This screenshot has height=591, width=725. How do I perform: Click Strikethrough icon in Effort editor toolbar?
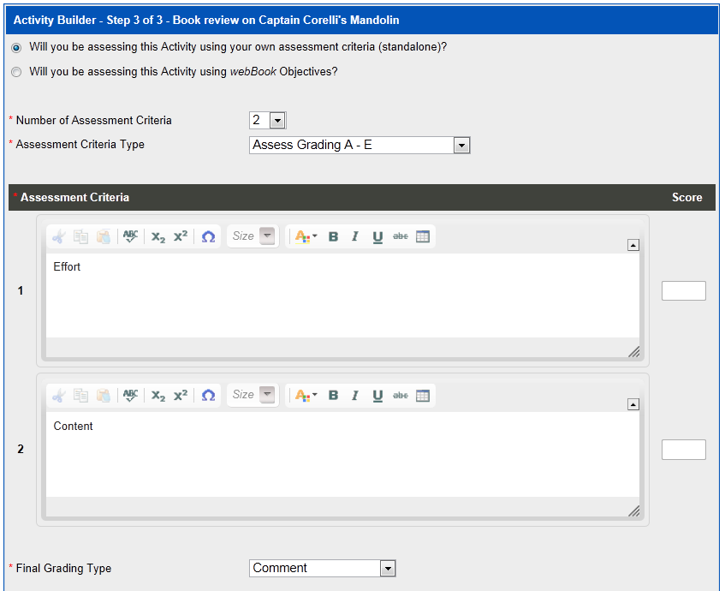[400, 236]
